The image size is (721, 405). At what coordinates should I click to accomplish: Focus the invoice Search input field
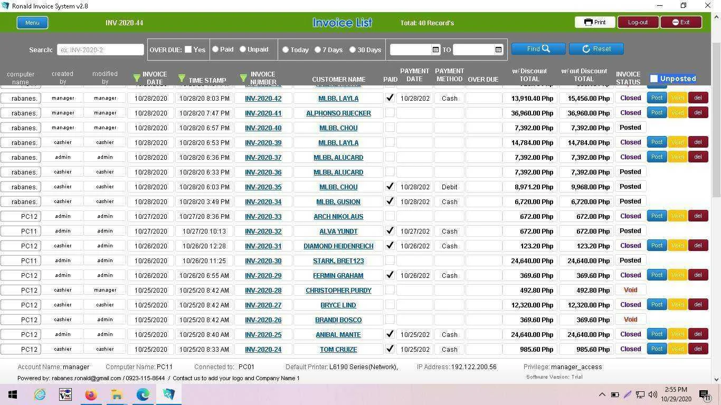(x=100, y=50)
